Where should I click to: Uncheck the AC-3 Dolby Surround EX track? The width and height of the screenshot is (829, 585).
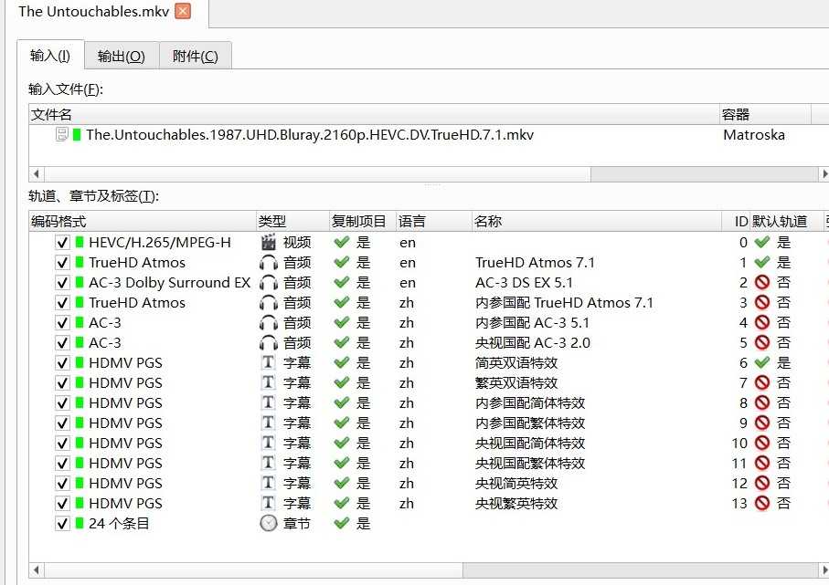[62, 283]
